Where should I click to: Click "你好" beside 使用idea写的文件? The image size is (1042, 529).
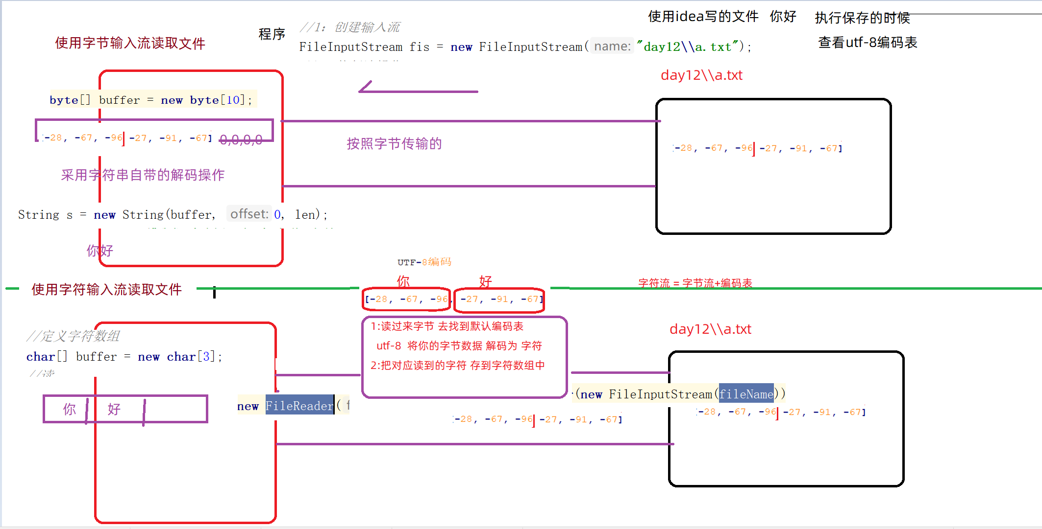pos(783,17)
